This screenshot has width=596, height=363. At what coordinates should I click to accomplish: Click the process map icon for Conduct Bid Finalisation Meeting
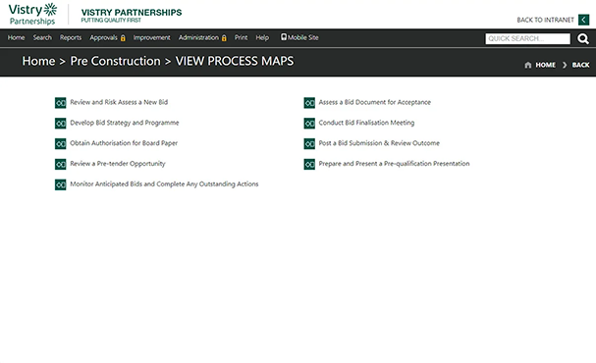point(309,123)
